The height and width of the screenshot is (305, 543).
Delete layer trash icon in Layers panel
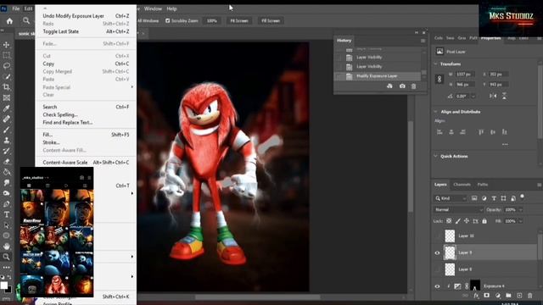coord(529,296)
